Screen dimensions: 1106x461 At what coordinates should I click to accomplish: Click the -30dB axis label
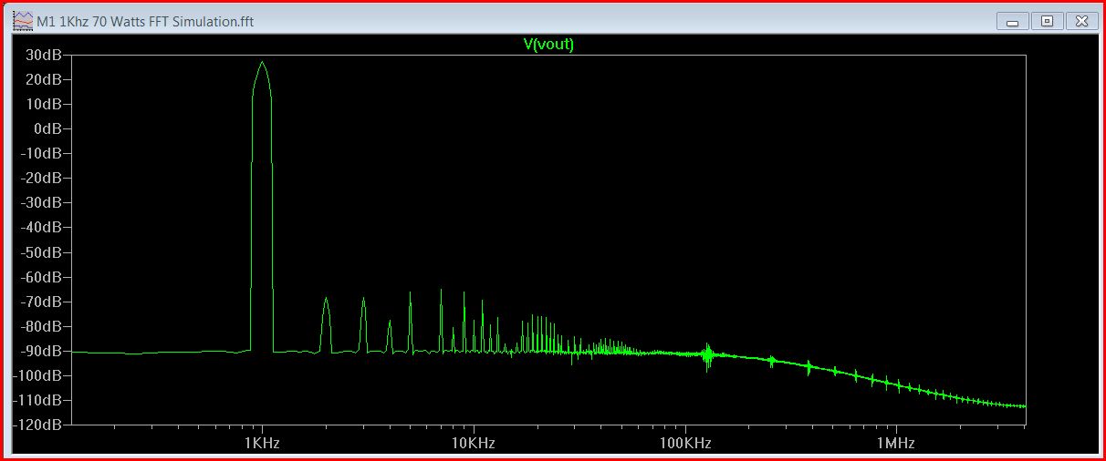coord(42,202)
